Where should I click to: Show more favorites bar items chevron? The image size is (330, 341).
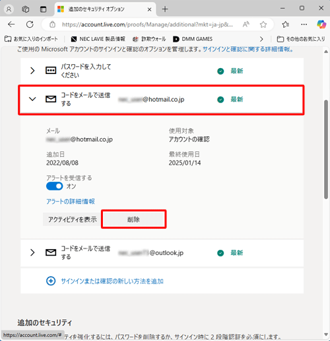point(261,39)
